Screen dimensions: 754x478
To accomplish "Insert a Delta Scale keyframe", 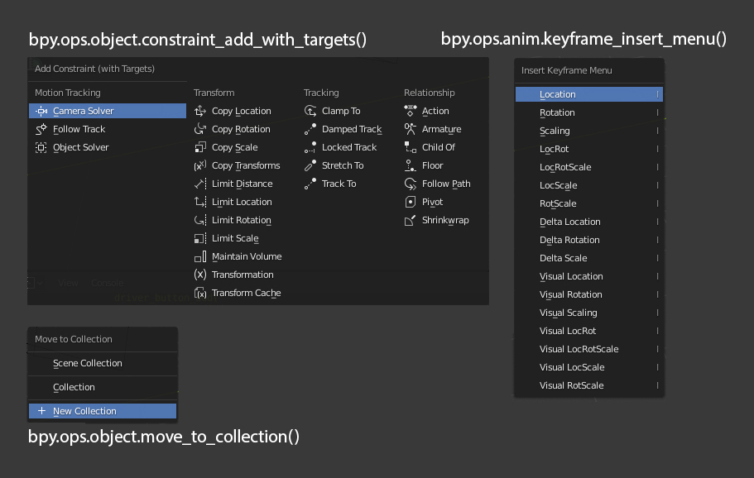I will (x=589, y=258).
